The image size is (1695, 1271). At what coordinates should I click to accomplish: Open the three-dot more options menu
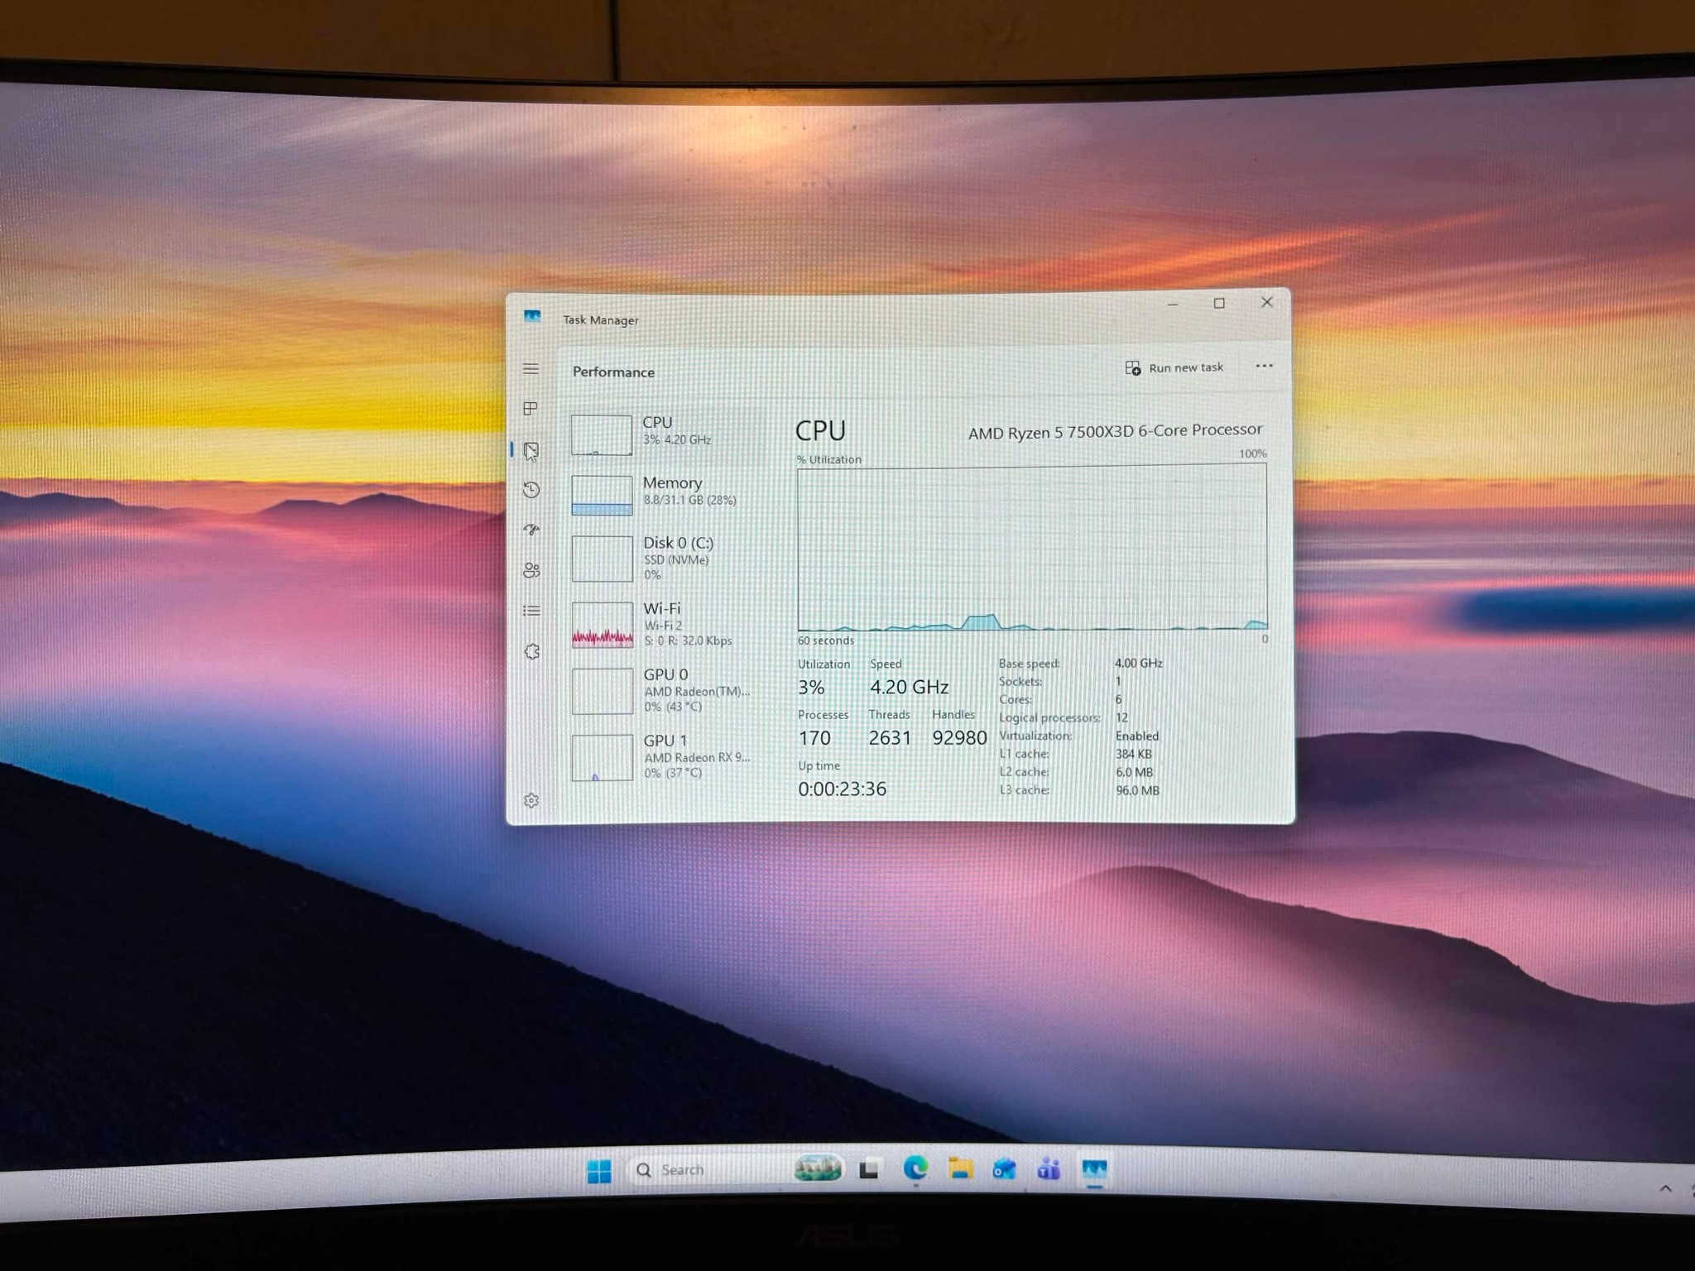(x=1264, y=366)
